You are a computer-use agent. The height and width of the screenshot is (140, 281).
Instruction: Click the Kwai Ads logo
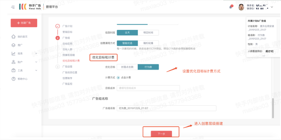(x=30, y=7)
